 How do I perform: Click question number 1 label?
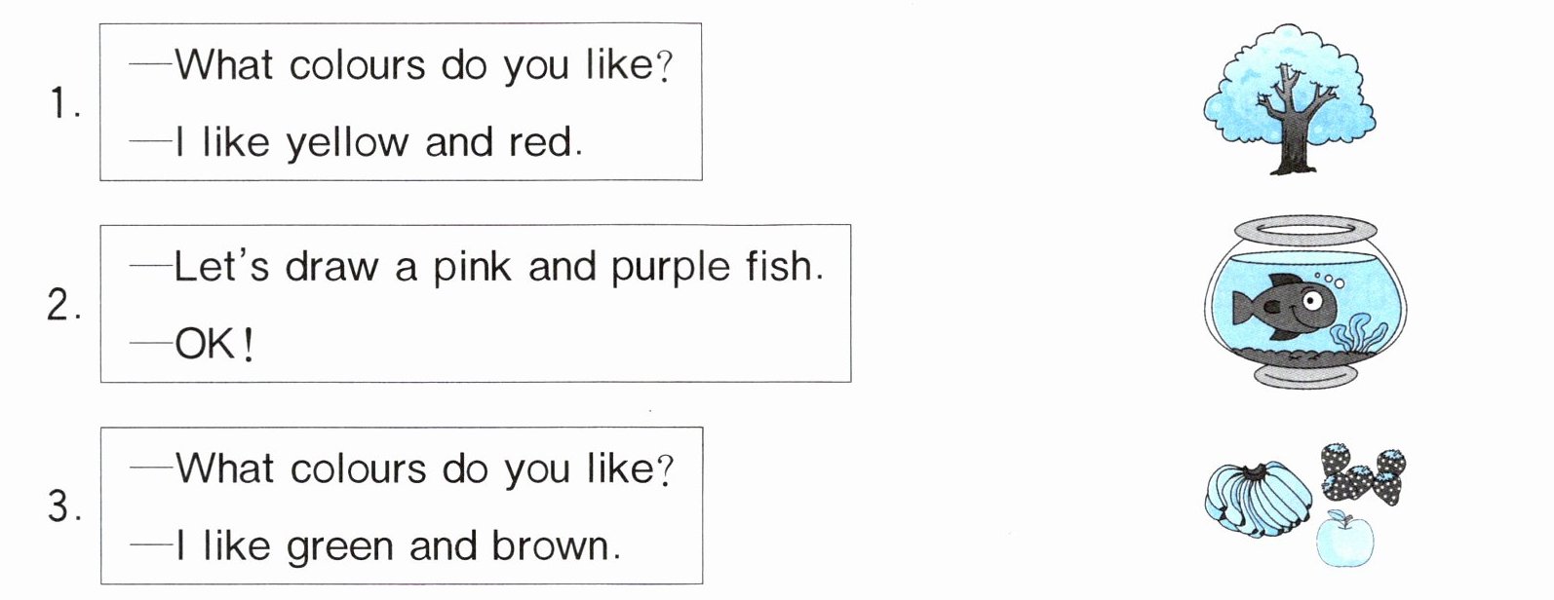coord(63,105)
